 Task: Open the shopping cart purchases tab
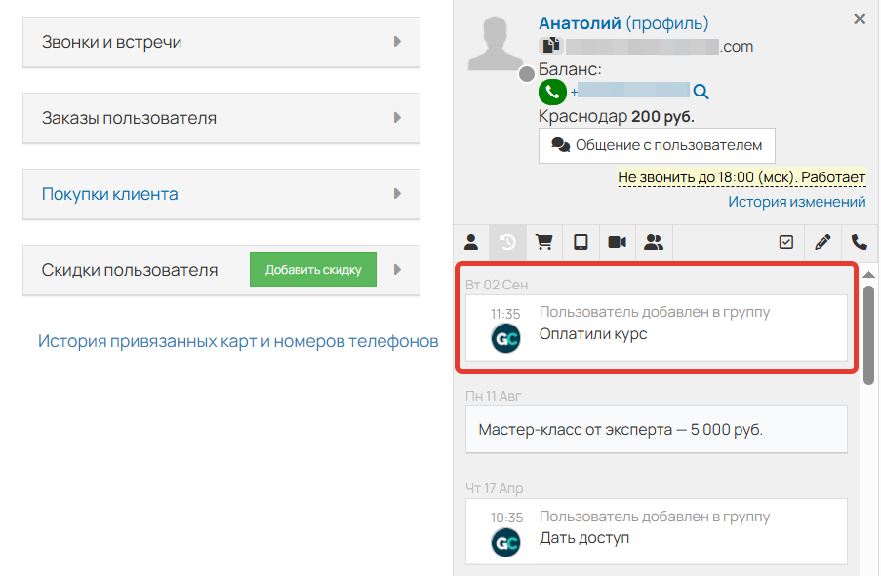544,242
